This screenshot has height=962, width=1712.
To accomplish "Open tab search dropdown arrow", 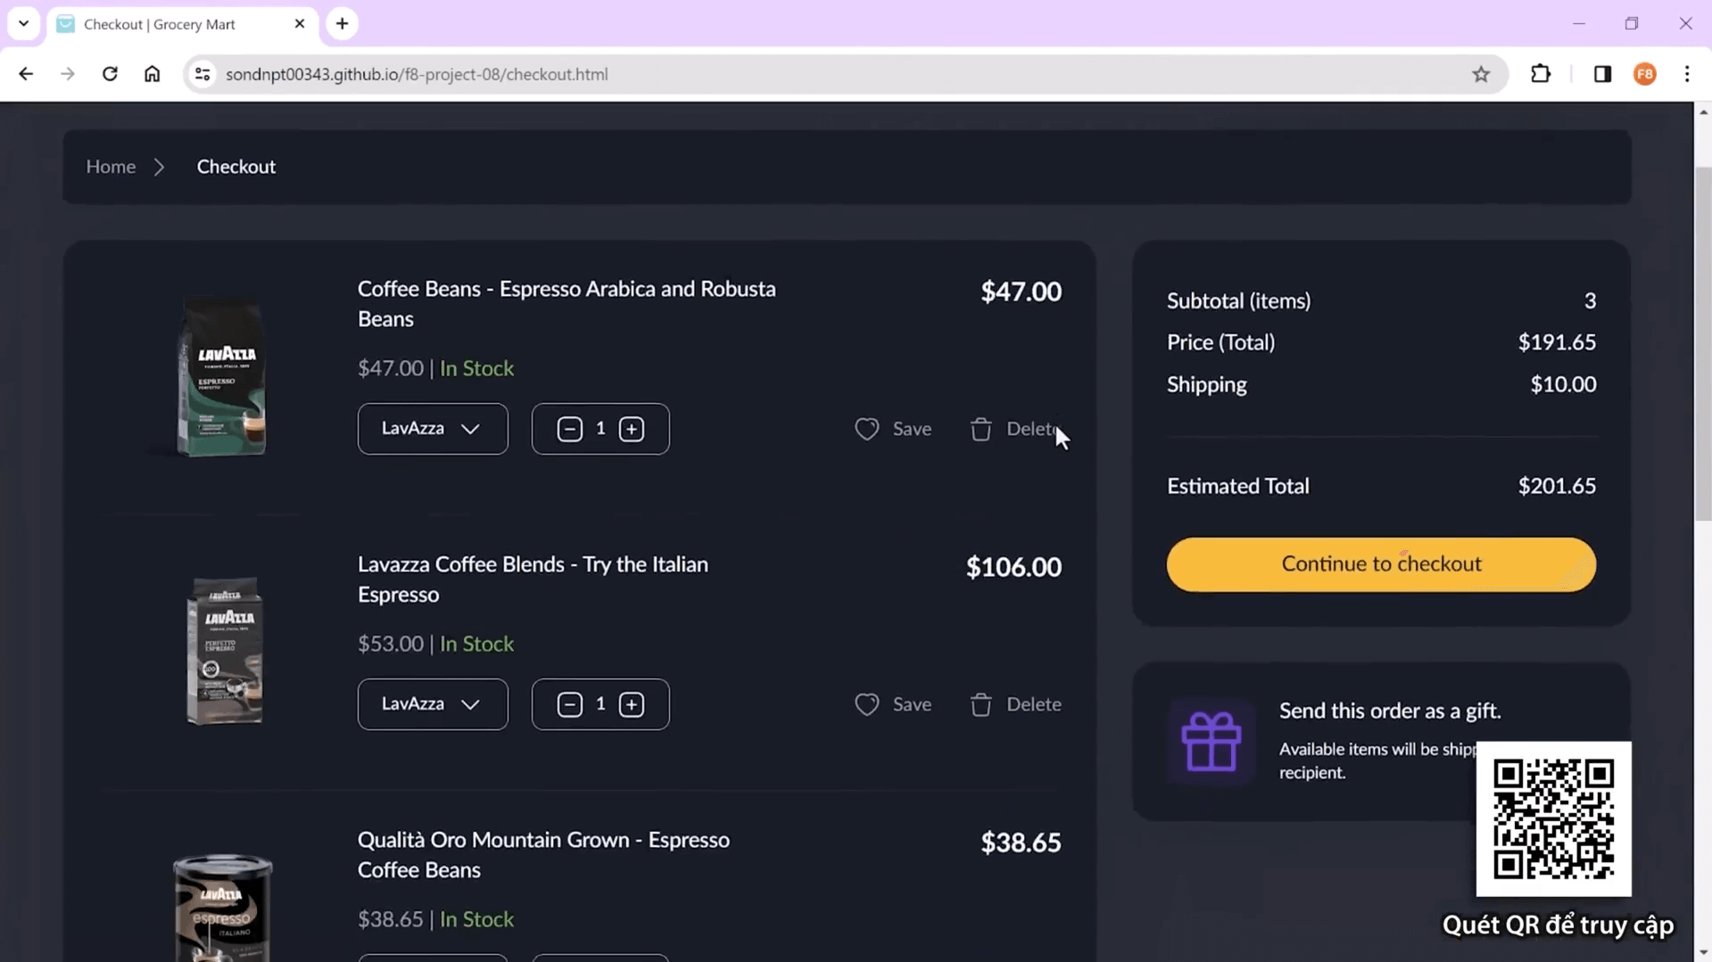I will [24, 24].
